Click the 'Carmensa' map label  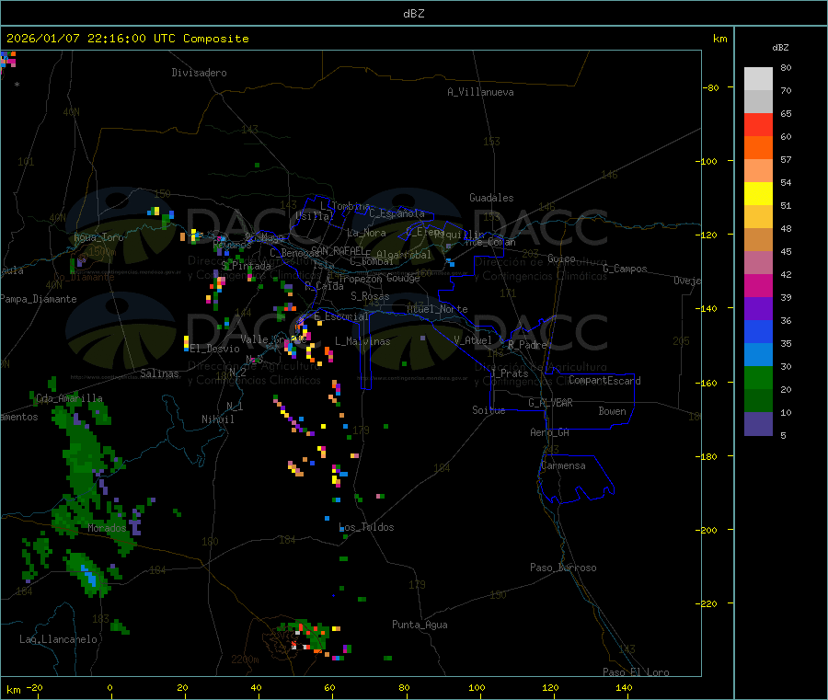click(563, 465)
